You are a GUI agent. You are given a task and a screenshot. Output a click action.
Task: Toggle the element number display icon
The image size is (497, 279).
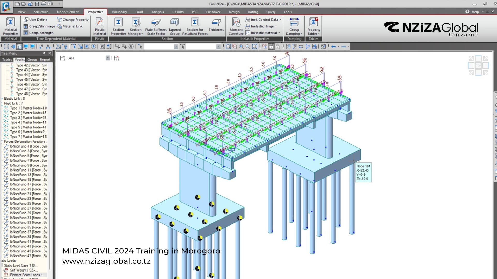point(48,47)
